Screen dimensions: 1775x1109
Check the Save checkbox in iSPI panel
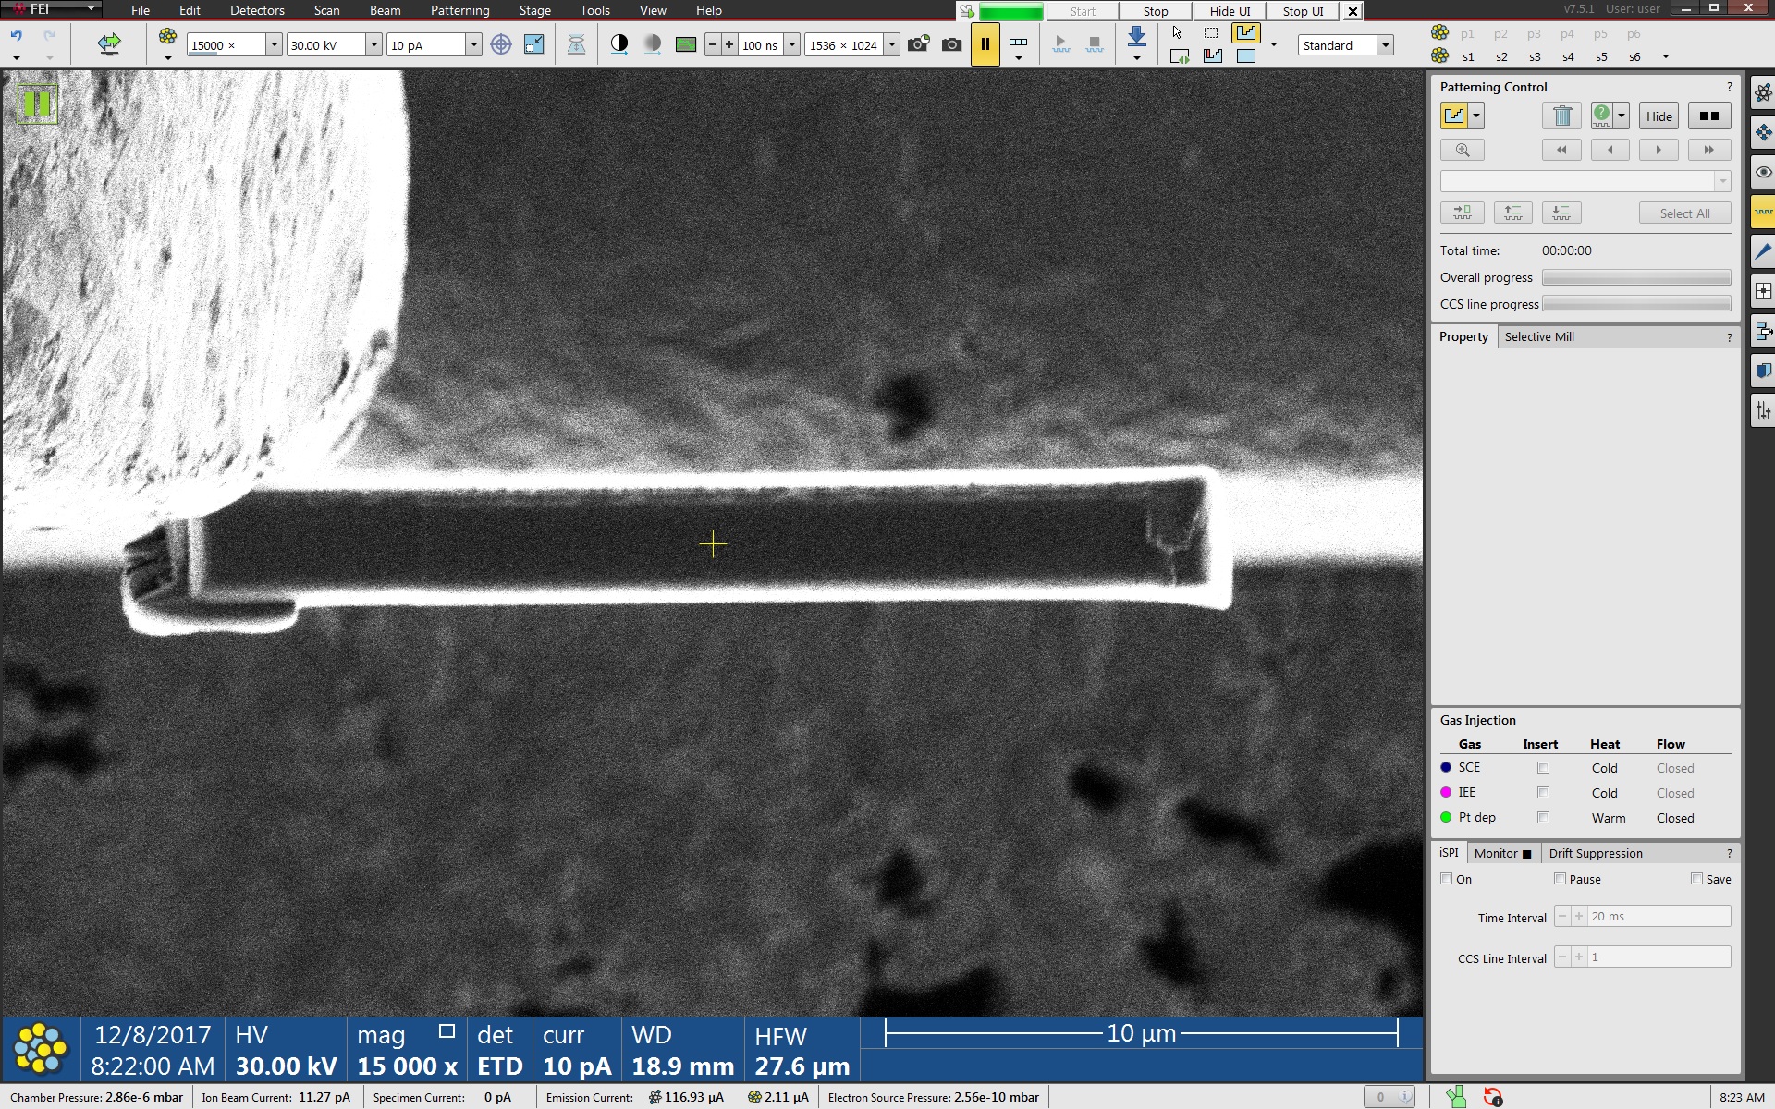pos(1696,879)
